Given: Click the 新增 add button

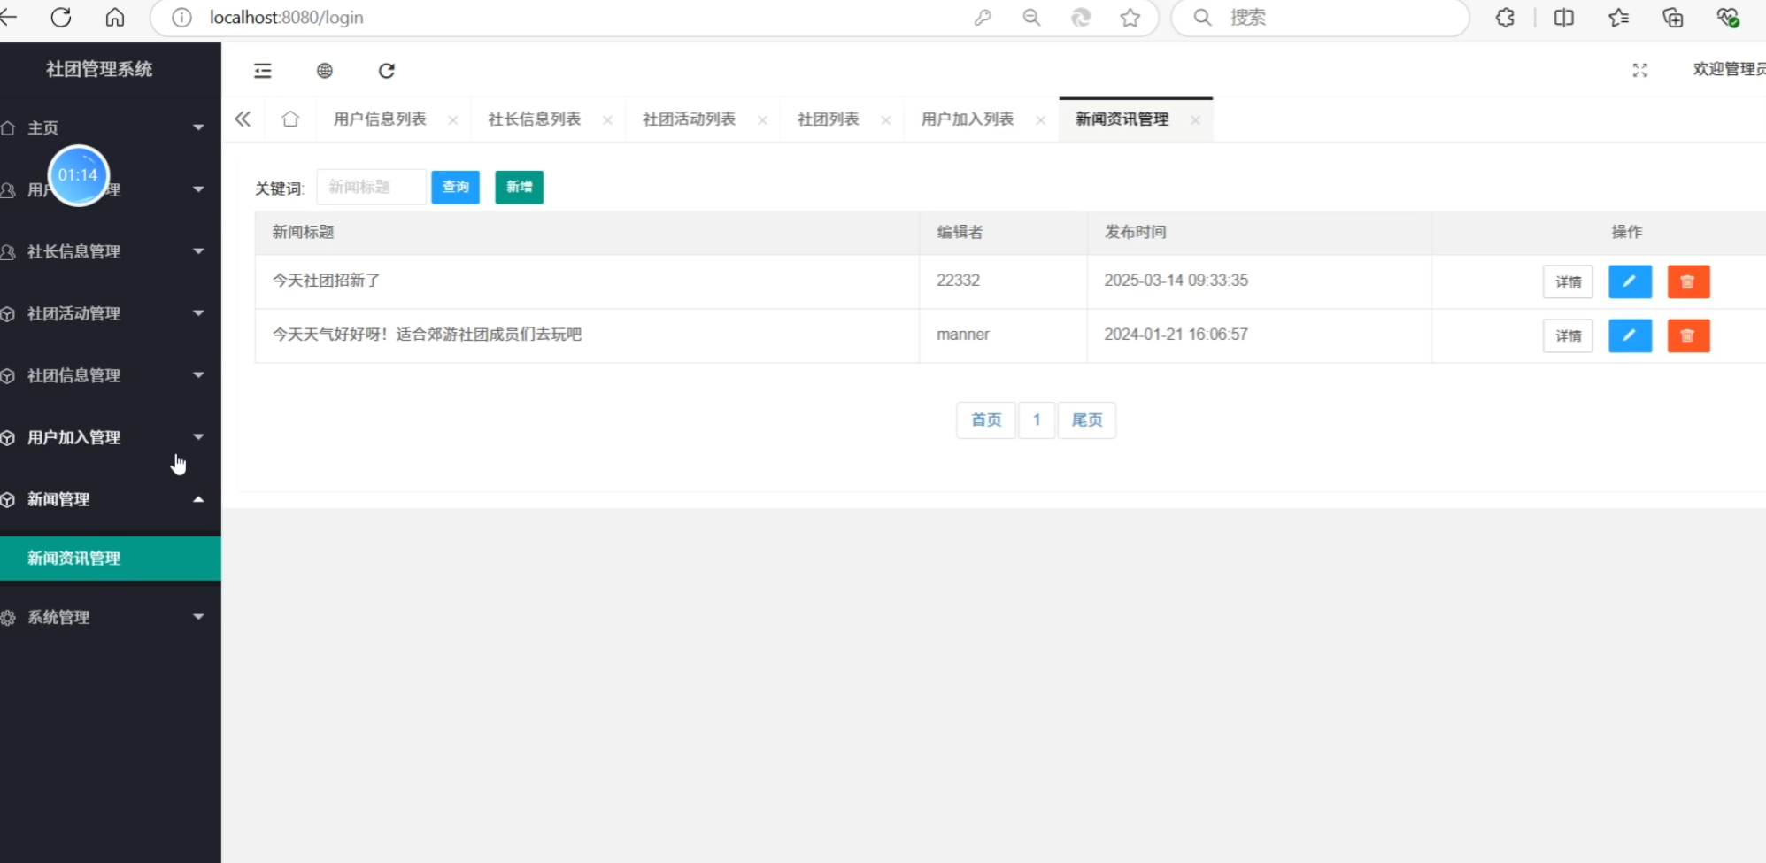Looking at the screenshot, I should point(519,188).
